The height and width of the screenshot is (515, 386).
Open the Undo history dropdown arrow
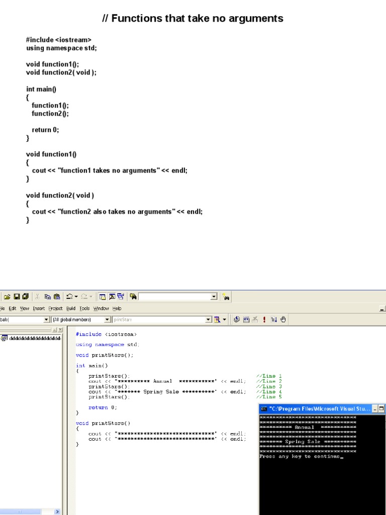pos(76,297)
